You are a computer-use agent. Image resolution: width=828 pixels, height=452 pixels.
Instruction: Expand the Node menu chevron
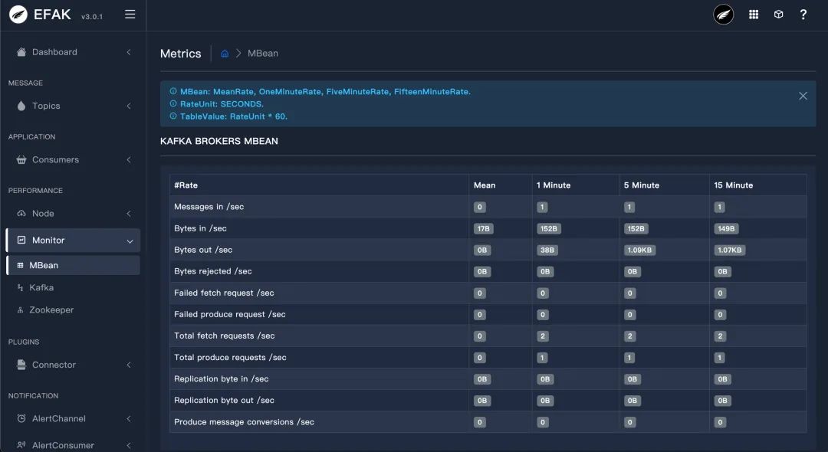(129, 213)
